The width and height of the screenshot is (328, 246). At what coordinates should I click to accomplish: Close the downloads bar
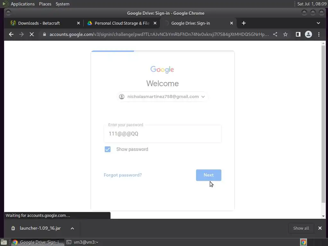[320, 228]
